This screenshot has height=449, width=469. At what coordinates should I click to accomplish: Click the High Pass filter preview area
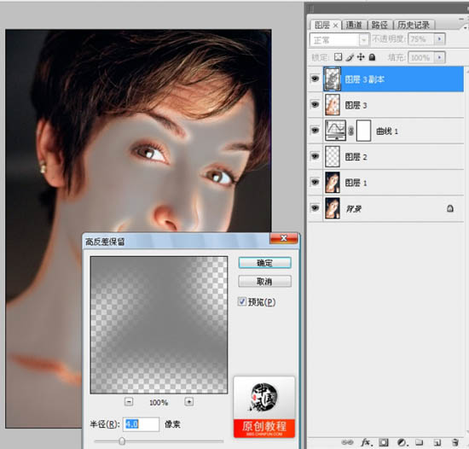pos(159,324)
